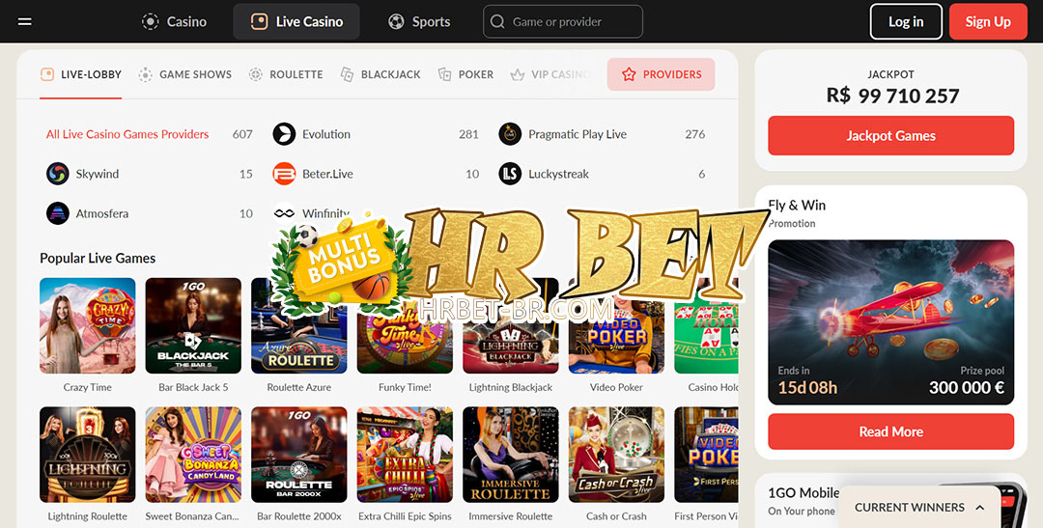Open the Crazy Time game thumbnail

pos(87,326)
